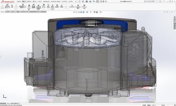Click the New document icon
This screenshot has width=176, height=106.
[x=79, y=1]
